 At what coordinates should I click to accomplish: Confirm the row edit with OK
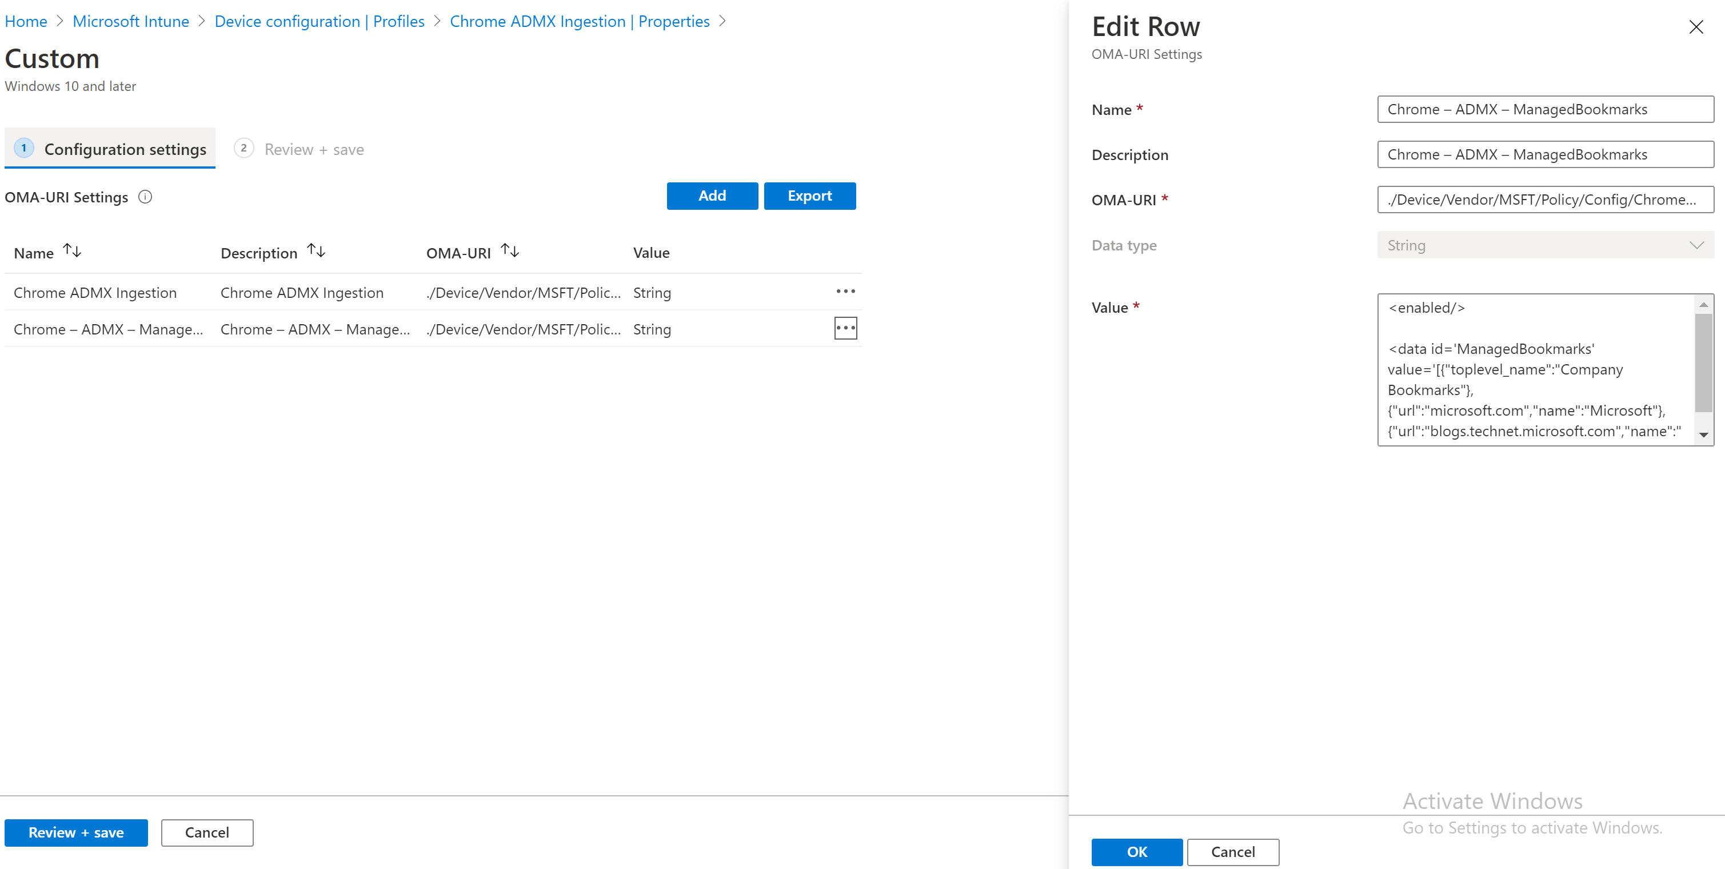pos(1136,852)
